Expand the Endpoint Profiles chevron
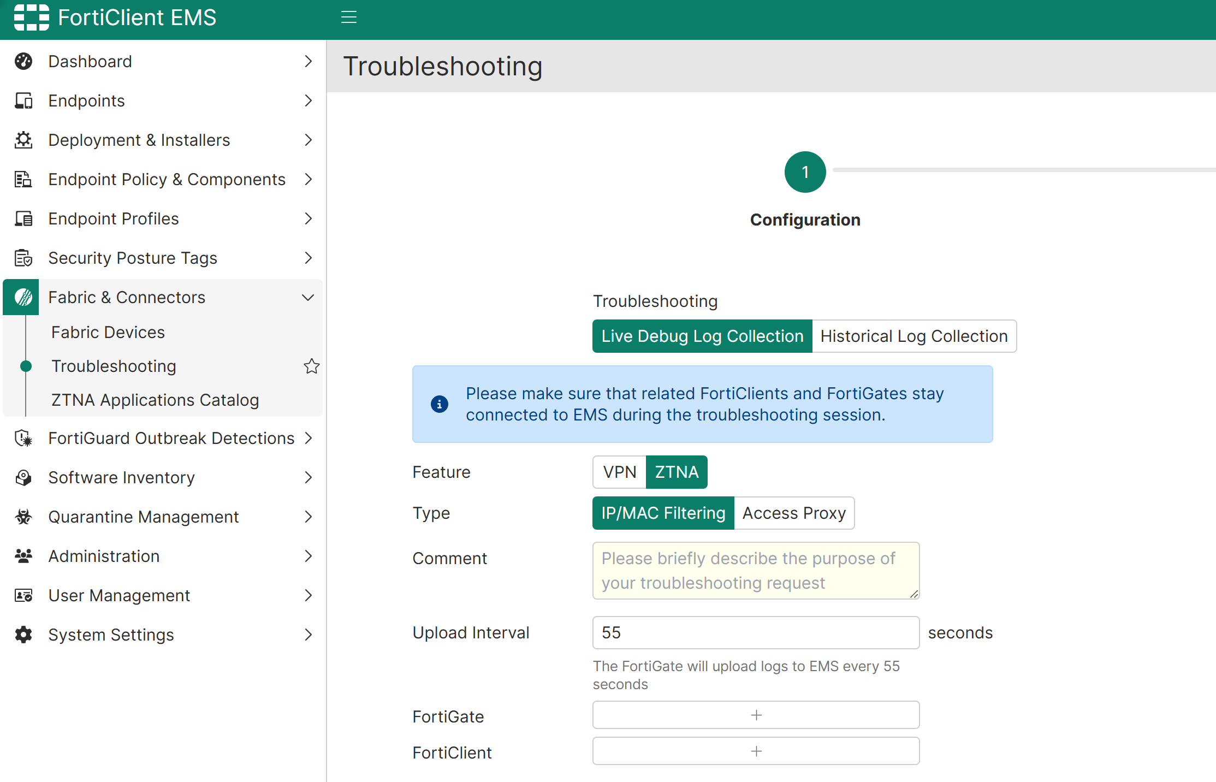This screenshot has height=782, width=1216. click(308, 218)
